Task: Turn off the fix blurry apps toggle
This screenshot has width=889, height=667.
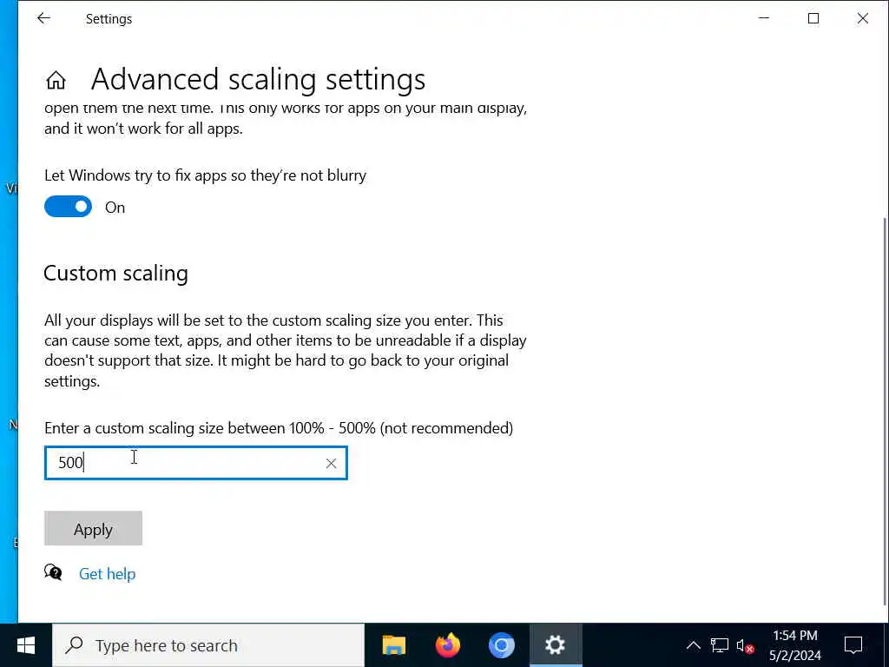Action: [x=68, y=207]
